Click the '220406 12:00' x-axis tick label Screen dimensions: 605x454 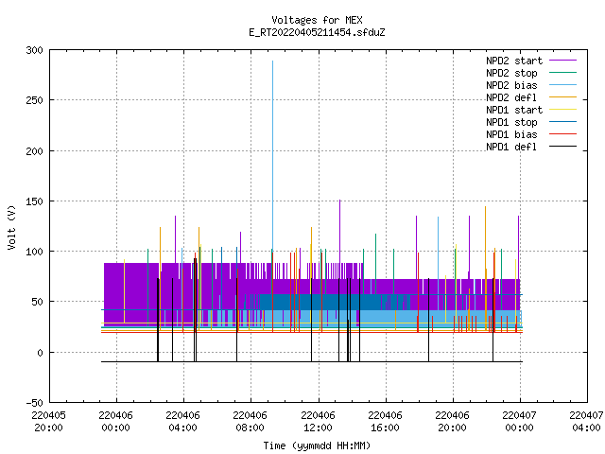[318, 422]
